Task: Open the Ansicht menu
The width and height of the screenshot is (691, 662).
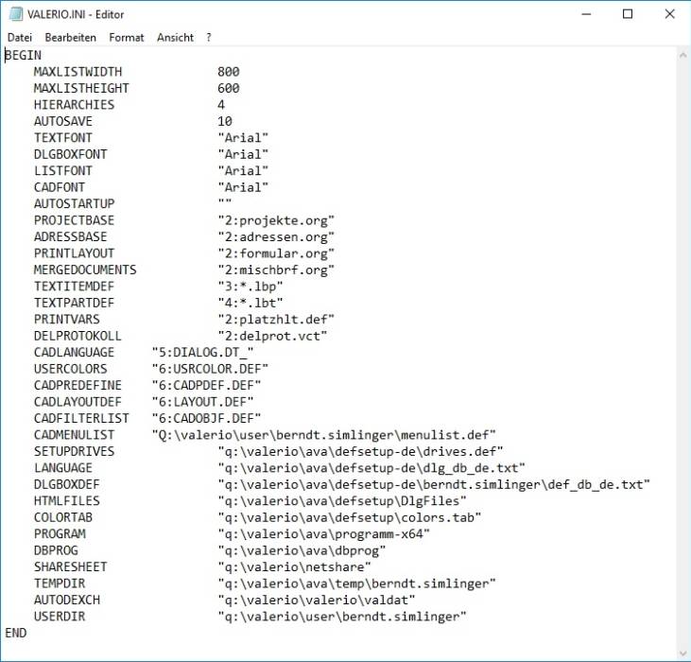Action: (175, 37)
